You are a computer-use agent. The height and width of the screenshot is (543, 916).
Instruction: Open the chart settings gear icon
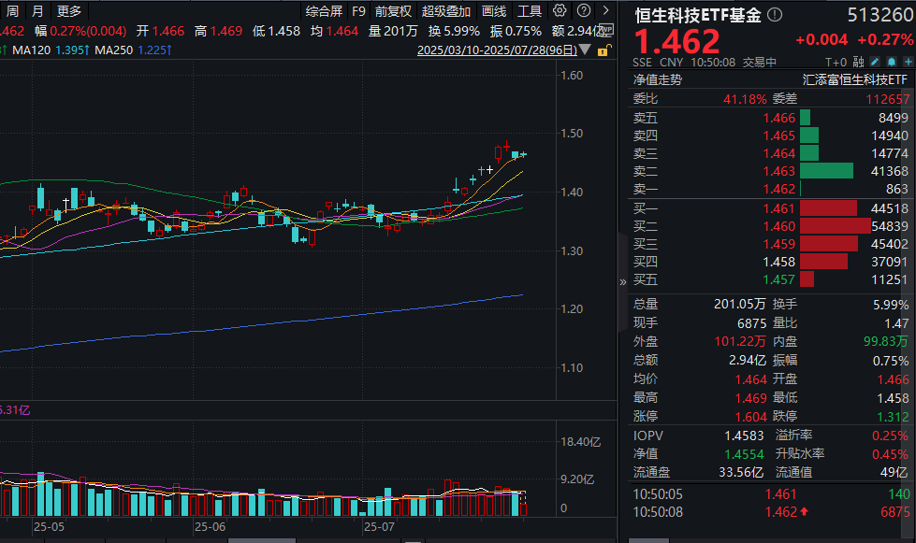pos(560,10)
